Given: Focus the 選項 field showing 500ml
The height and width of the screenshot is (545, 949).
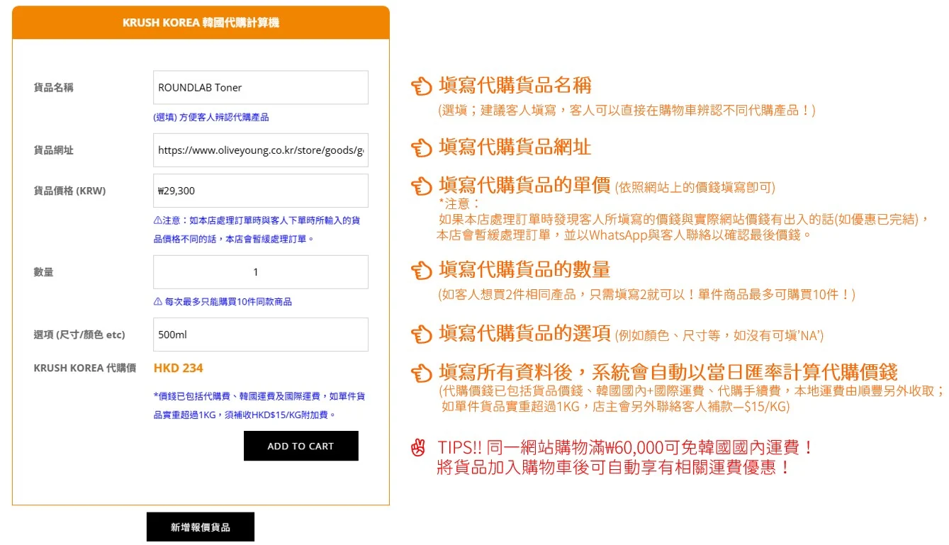Looking at the screenshot, I should (x=260, y=335).
